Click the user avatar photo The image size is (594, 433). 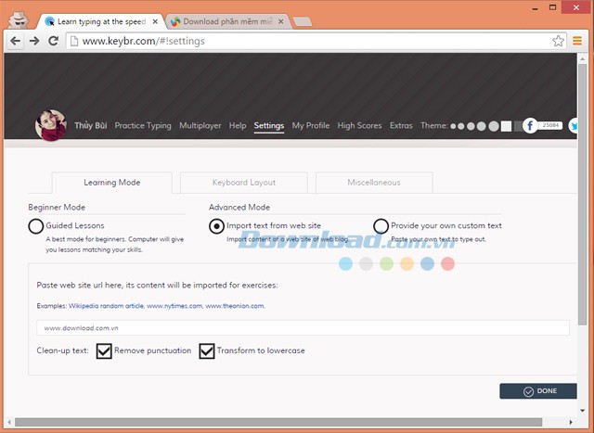(x=50, y=125)
